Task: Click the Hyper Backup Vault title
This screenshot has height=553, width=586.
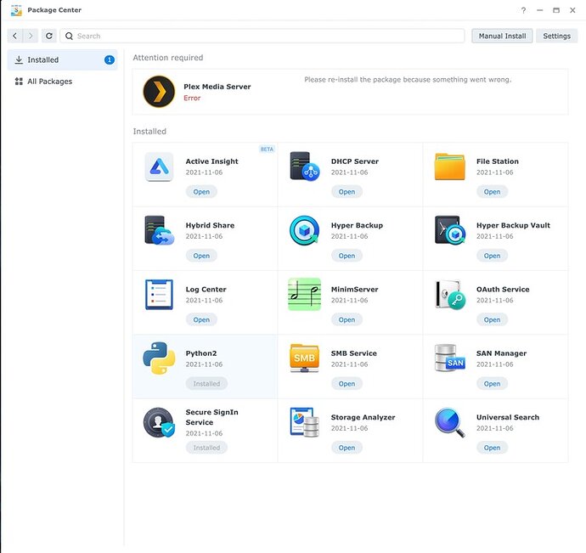Action: (513, 225)
